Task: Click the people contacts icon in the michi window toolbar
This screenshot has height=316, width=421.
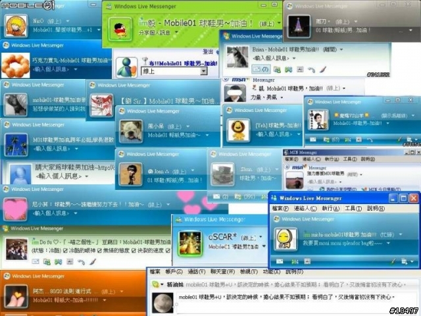Action: click(x=295, y=261)
